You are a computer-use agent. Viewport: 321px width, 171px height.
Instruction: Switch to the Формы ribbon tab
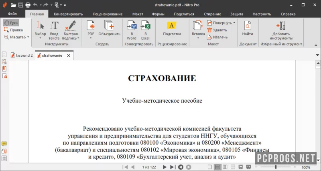point(158,14)
